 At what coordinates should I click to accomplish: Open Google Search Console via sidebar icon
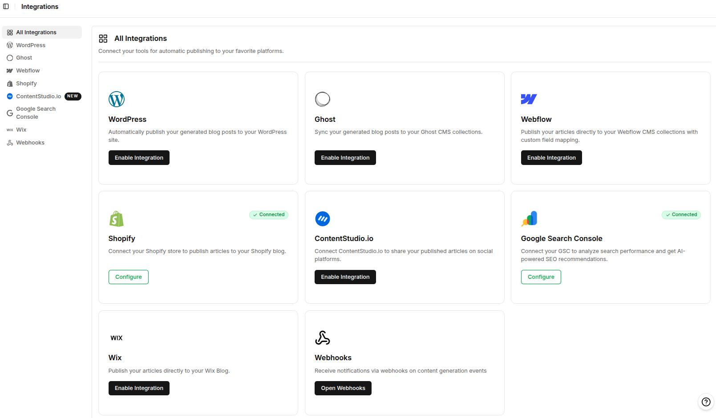pyautogui.click(x=10, y=113)
